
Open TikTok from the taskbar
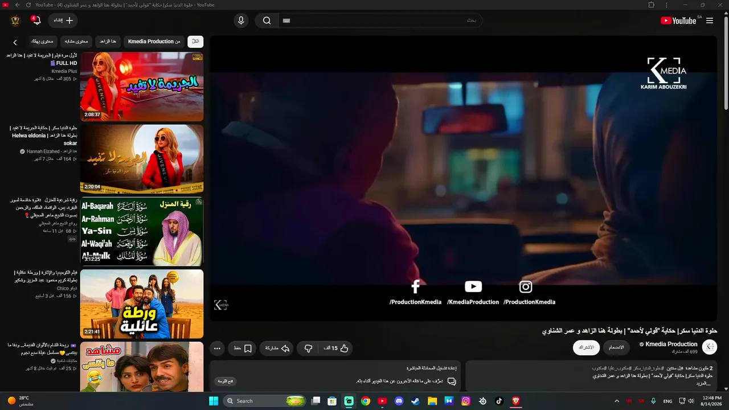pyautogui.click(x=499, y=401)
